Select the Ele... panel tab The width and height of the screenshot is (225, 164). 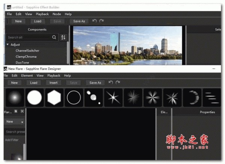click(164, 112)
